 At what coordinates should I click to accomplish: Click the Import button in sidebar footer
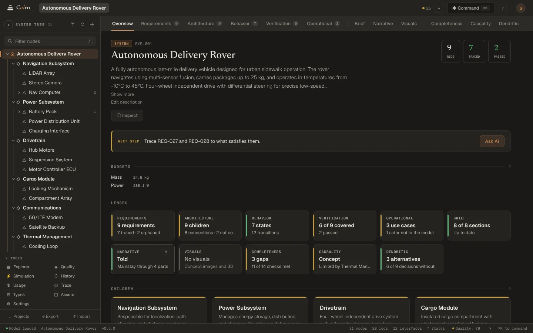coord(81,317)
